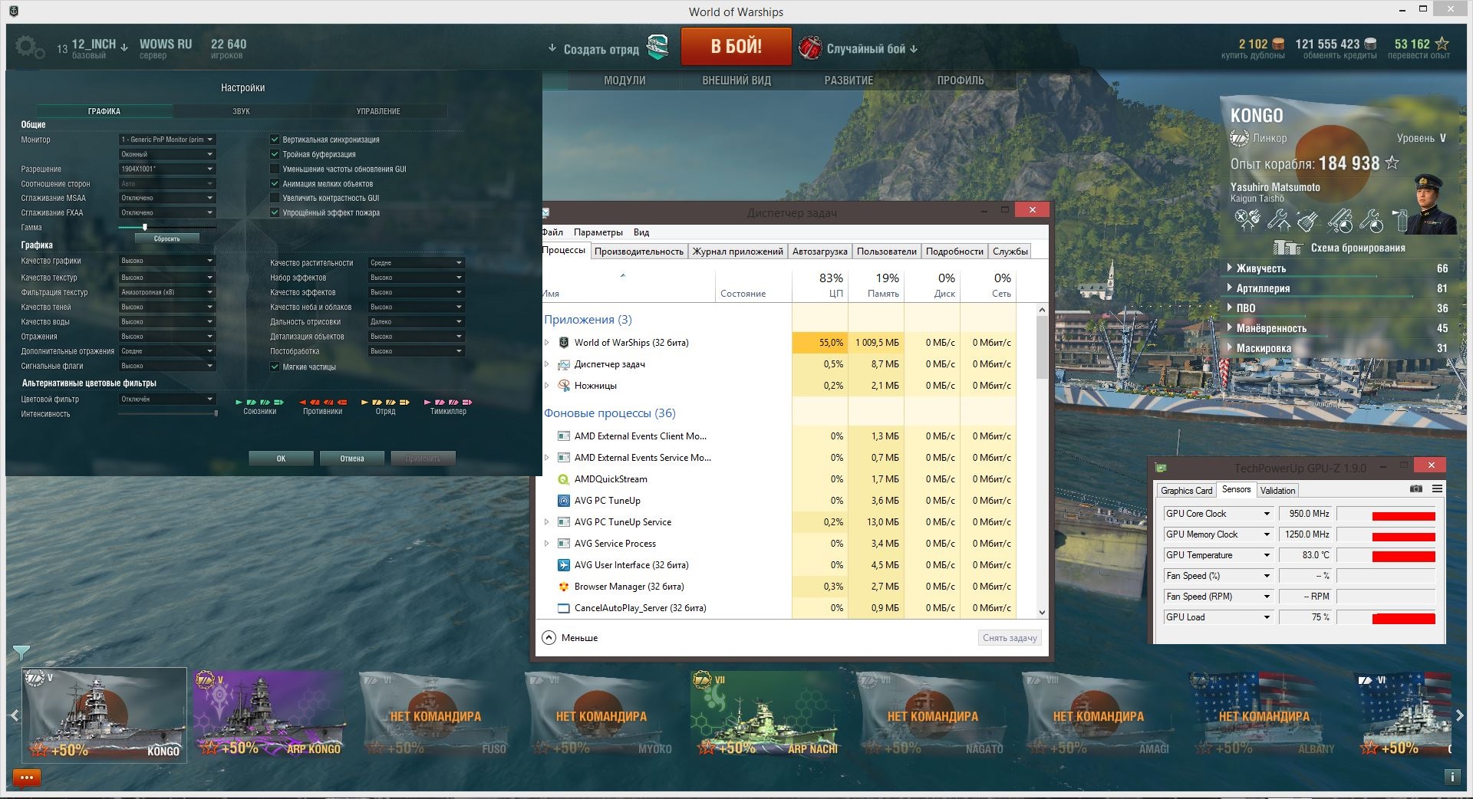Viewport: 1473px width, 799px height.
Task: Open the Разрешение dropdown
Action: 166,169
